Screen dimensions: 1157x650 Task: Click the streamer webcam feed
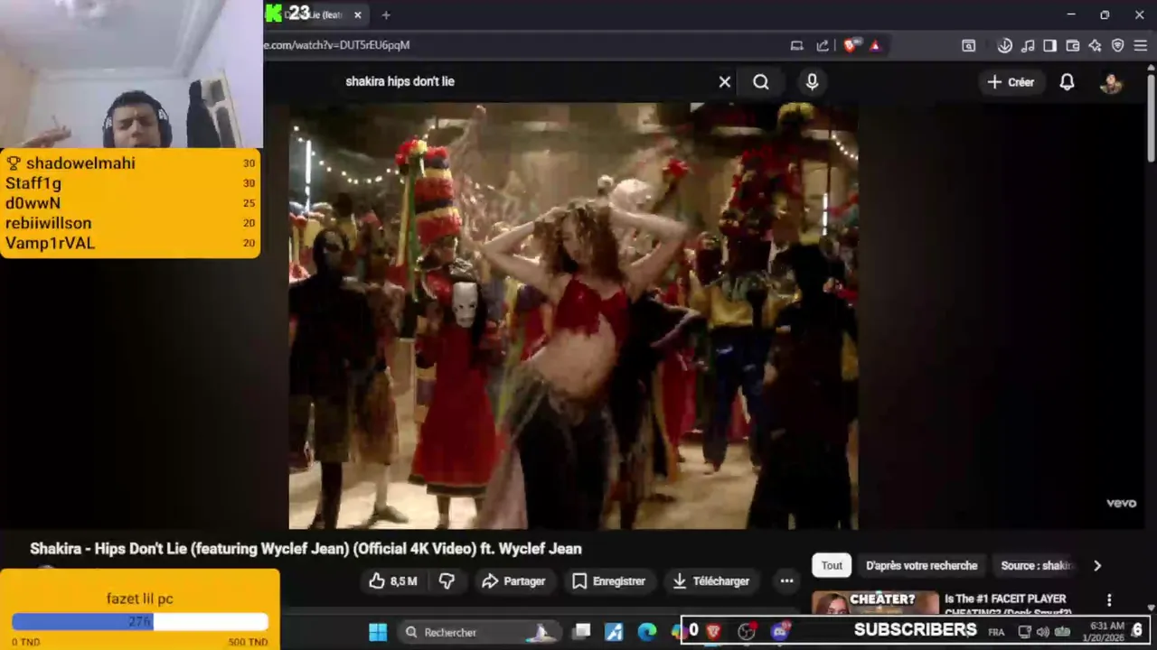131,74
